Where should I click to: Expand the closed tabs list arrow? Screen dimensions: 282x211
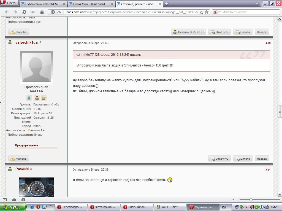click(x=257, y=4)
